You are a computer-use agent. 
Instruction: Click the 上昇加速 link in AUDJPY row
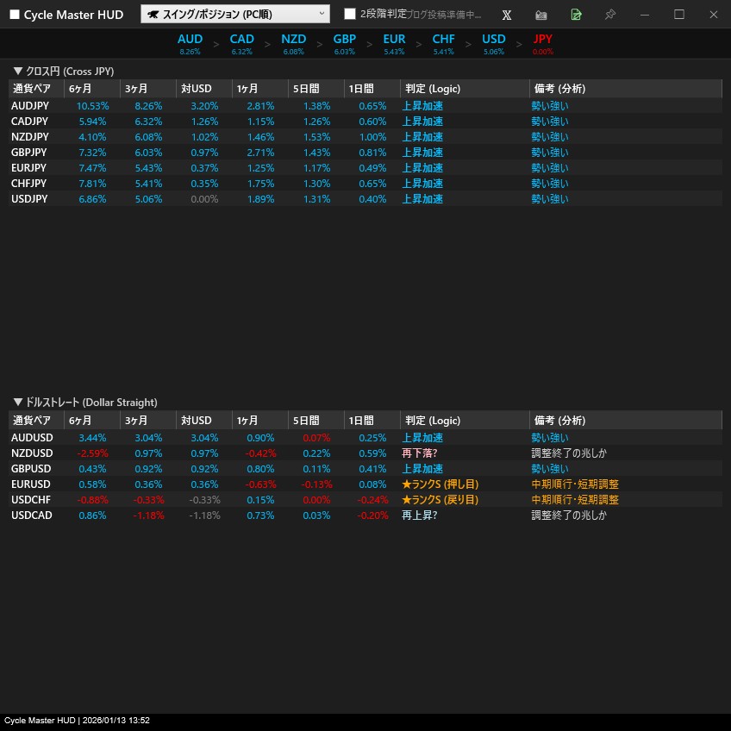pyautogui.click(x=422, y=106)
